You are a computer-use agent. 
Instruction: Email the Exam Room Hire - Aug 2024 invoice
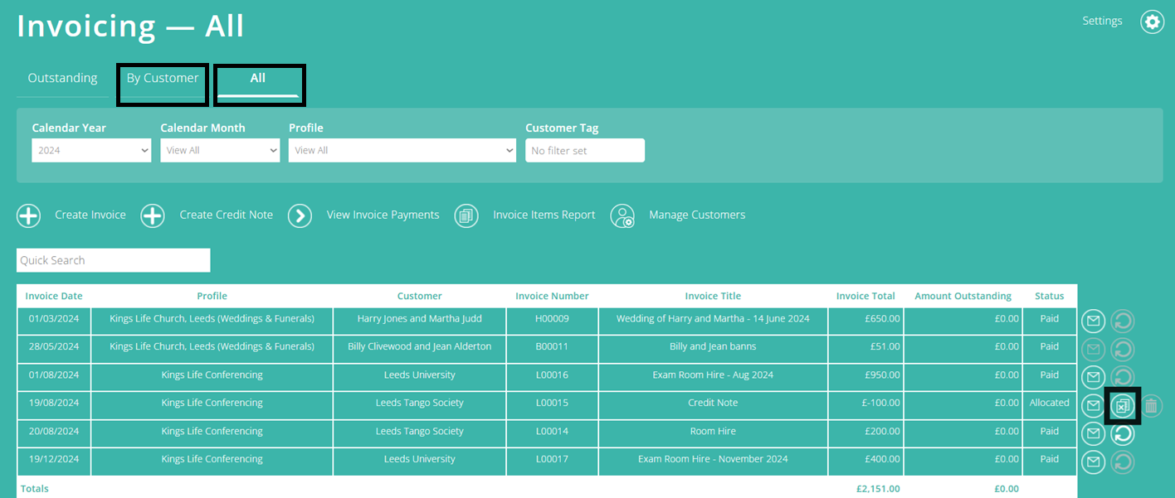click(x=1093, y=376)
